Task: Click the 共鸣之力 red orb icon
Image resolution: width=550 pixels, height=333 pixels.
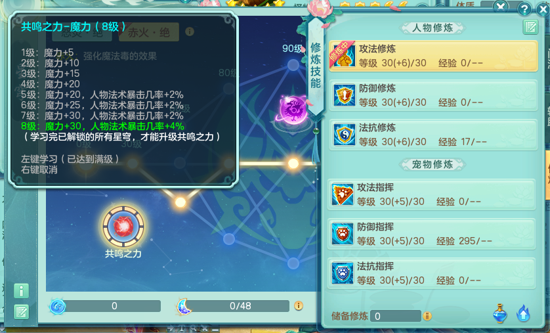Action: click(123, 227)
